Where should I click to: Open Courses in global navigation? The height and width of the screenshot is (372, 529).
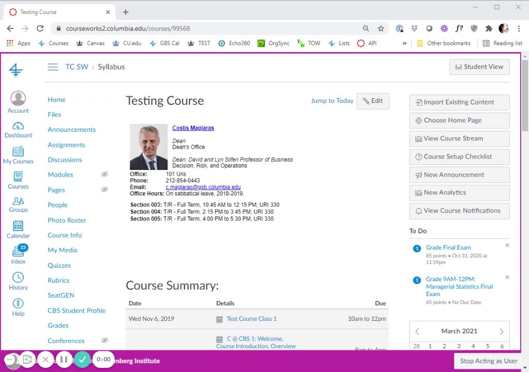coord(18,180)
